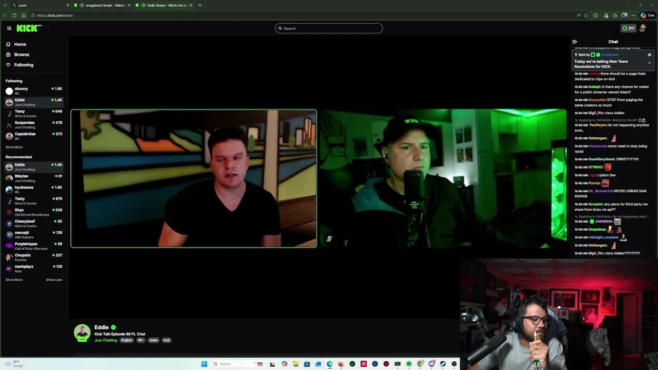Click the stake tag

[154, 340]
